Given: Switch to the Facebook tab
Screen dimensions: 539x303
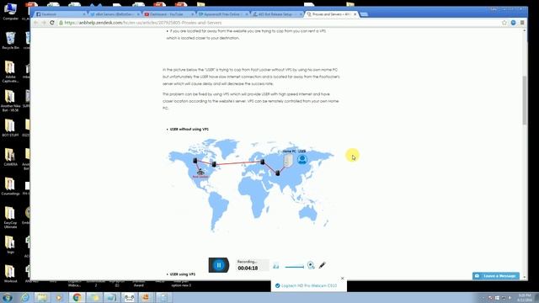Looking at the screenshot, I should click(60, 14).
